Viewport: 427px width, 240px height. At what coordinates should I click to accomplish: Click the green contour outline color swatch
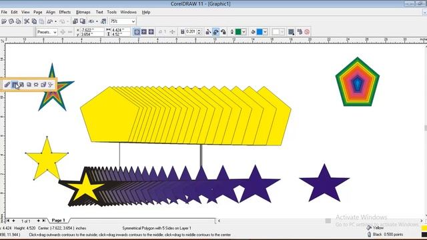pos(238,32)
